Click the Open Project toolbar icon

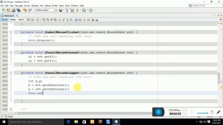(x=14, y=10)
